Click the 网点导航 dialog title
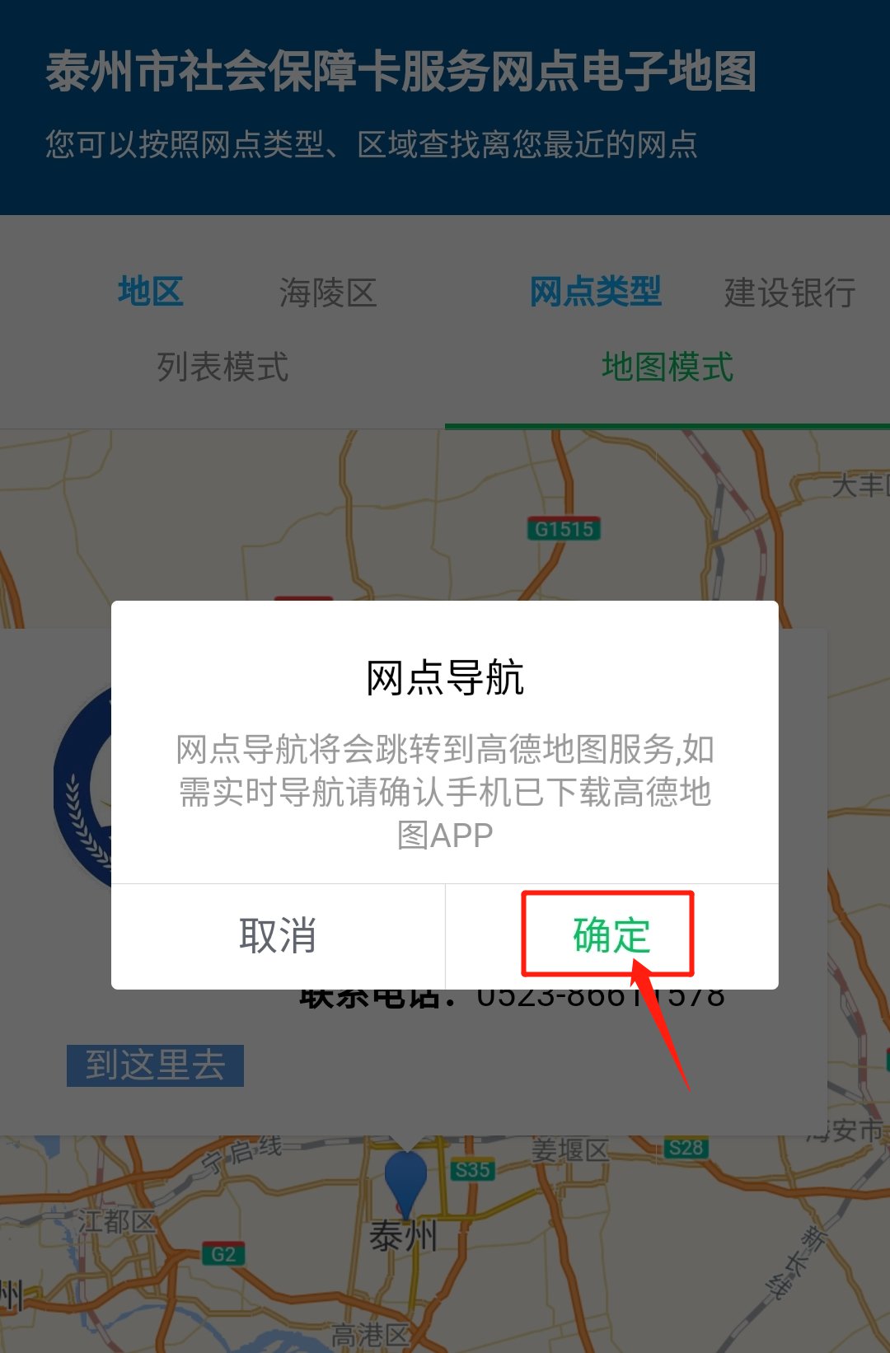Viewport: 890px width, 1353px height. tap(445, 678)
